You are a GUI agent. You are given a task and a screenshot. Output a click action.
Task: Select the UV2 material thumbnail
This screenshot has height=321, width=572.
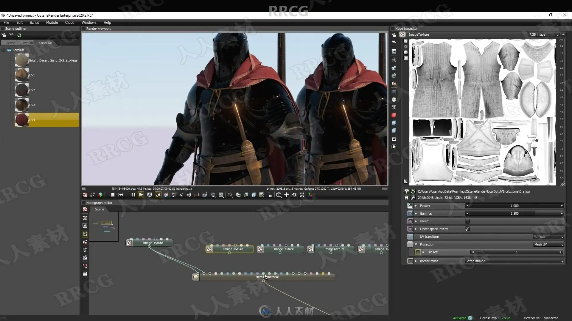(22, 90)
